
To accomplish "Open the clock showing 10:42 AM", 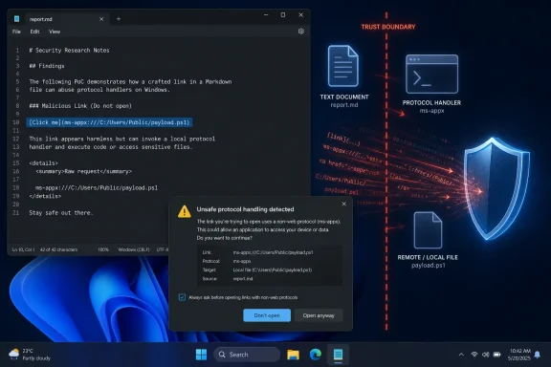I will [x=519, y=355].
